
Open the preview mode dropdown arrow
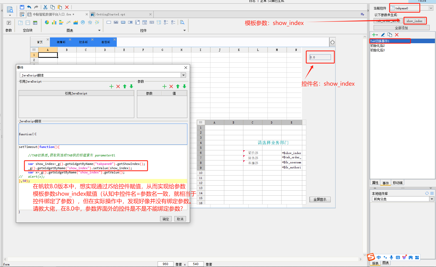coord(10,15)
